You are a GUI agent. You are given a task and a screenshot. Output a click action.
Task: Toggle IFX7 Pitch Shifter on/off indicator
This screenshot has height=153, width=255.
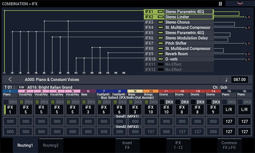coord(161,43)
